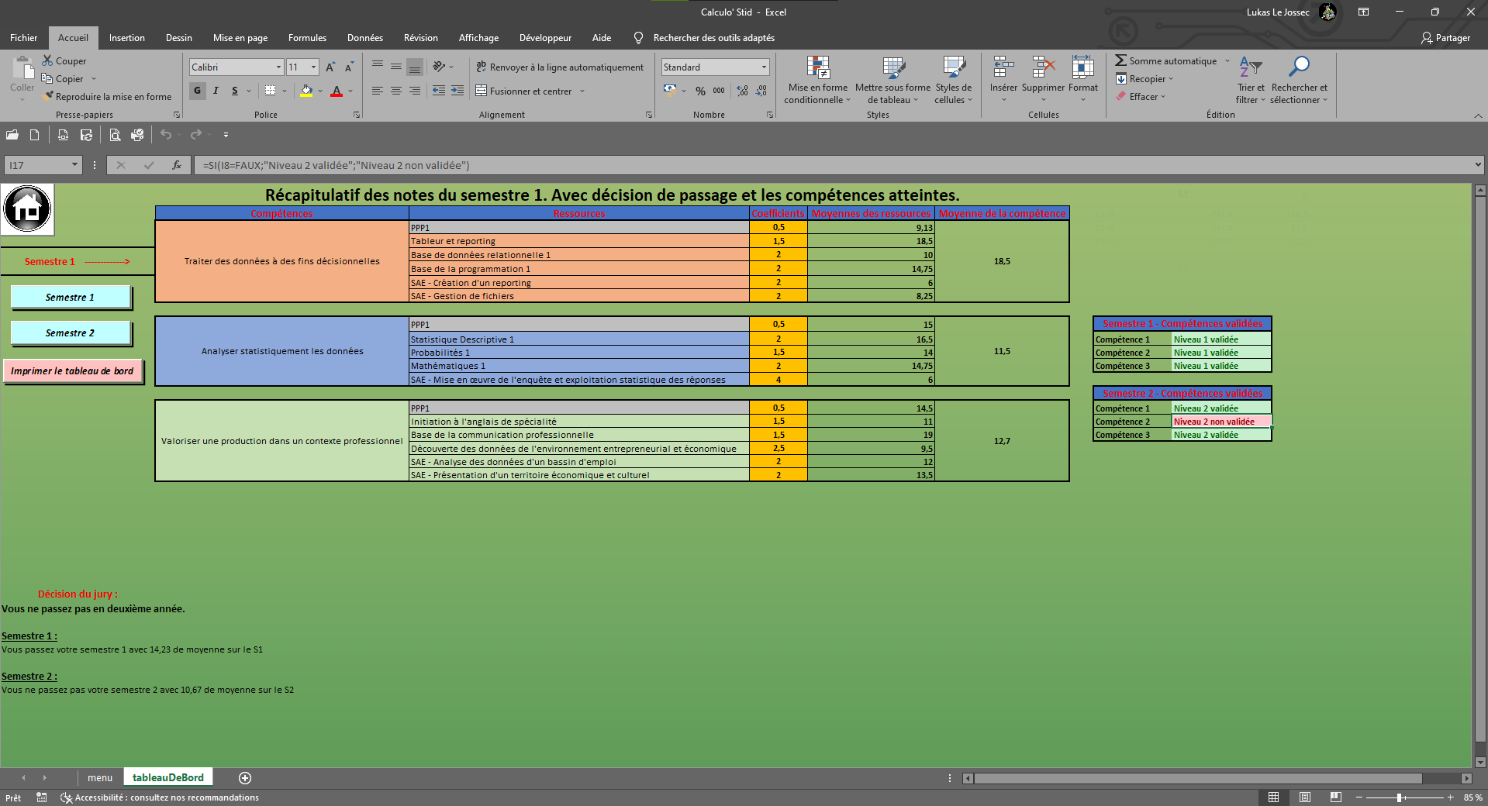Viewport: 1488px width, 806px height.
Task: Click the AutoSum sigma icon
Action: pyautogui.click(x=1120, y=60)
